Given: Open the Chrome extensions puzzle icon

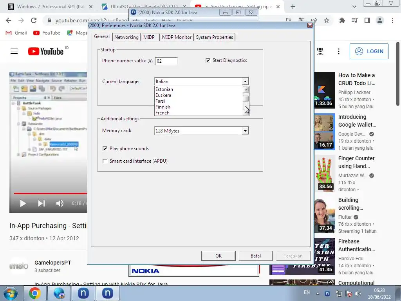Looking at the screenshot, I should [342, 20].
